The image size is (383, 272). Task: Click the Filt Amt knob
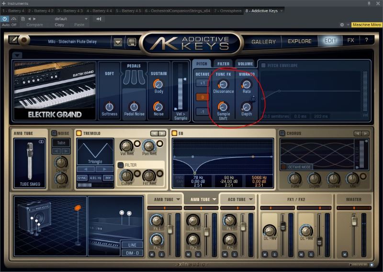pyautogui.click(x=149, y=176)
